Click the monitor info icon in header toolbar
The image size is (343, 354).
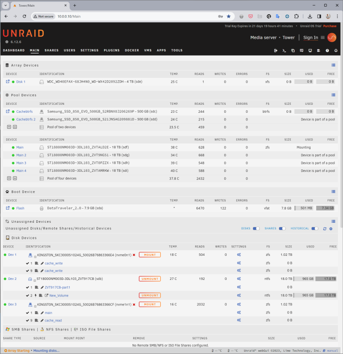(x=310, y=51)
